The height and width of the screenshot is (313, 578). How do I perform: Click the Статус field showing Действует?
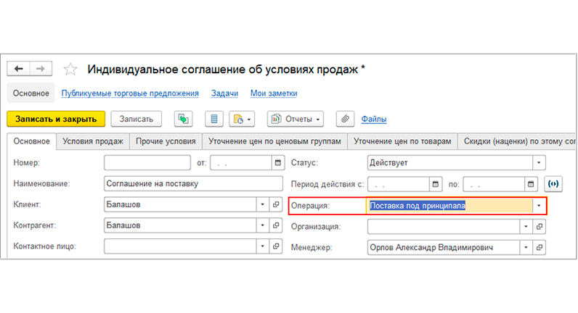tap(449, 162)
